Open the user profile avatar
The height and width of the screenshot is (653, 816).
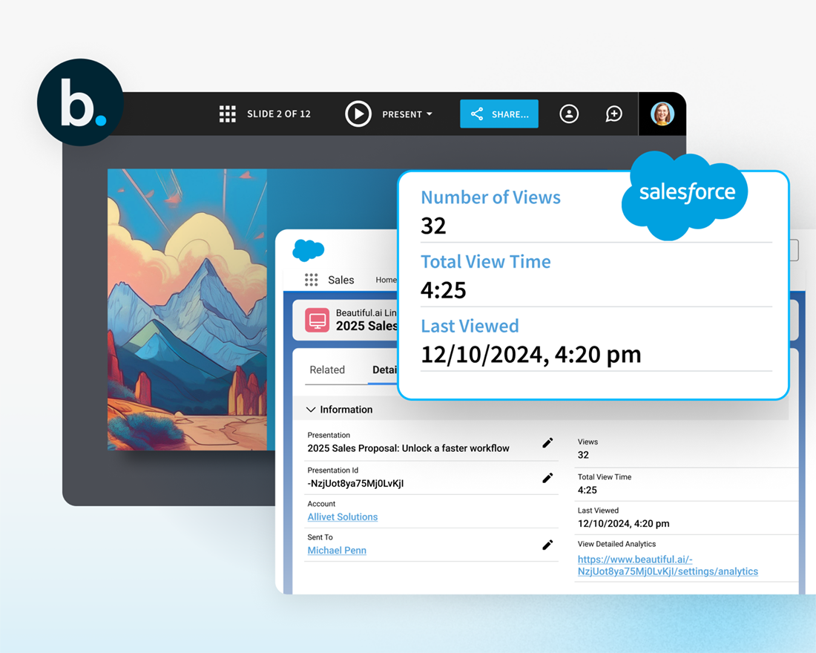(662, 114)
